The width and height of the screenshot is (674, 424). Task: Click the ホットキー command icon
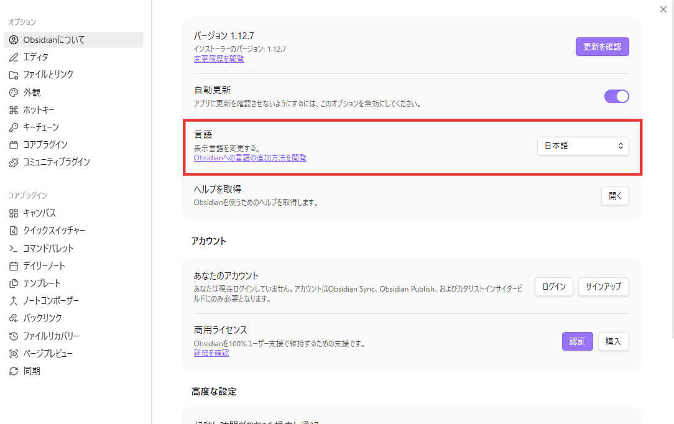[14, 110]
